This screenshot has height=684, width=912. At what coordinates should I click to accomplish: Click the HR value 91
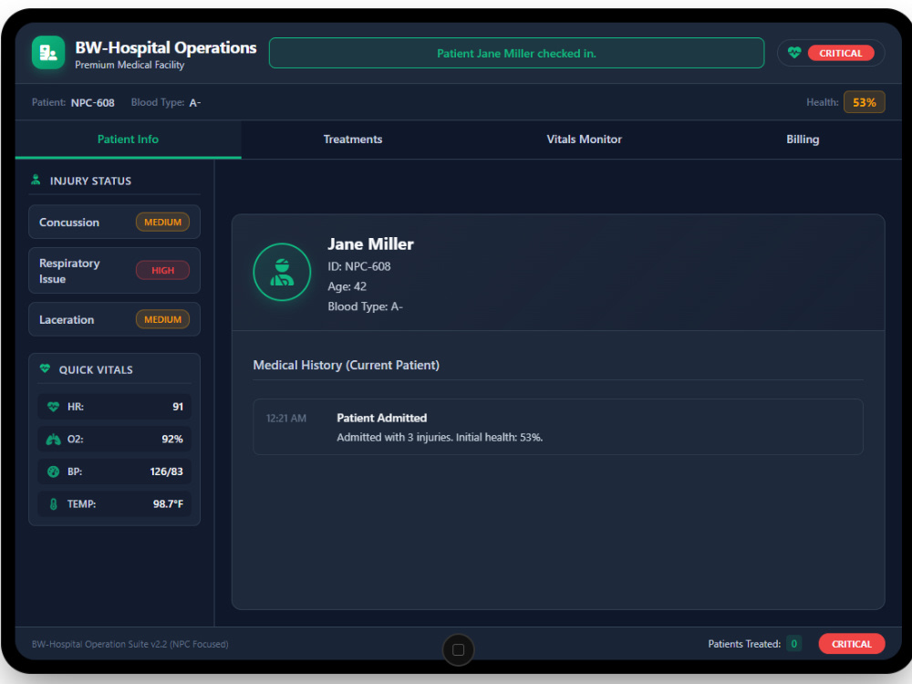[x=178, y=407]
